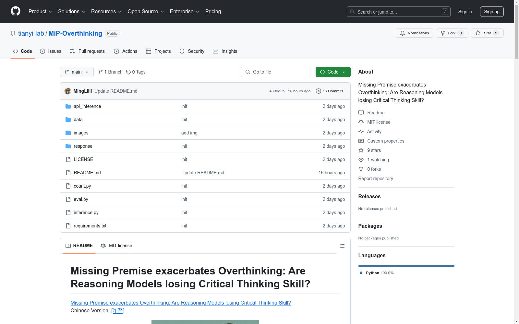The image size is (519, 324).
Task: Click the count.py file icon
Action: click(x=68, y=186)
